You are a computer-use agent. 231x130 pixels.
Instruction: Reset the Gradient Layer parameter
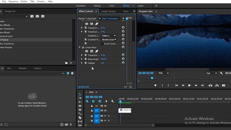123,35
